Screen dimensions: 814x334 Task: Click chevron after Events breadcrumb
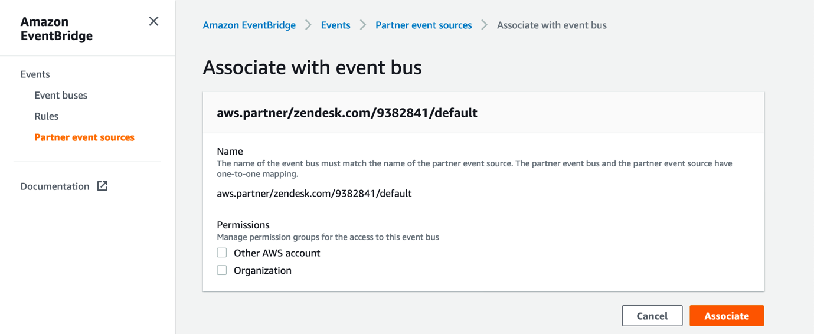363,25
